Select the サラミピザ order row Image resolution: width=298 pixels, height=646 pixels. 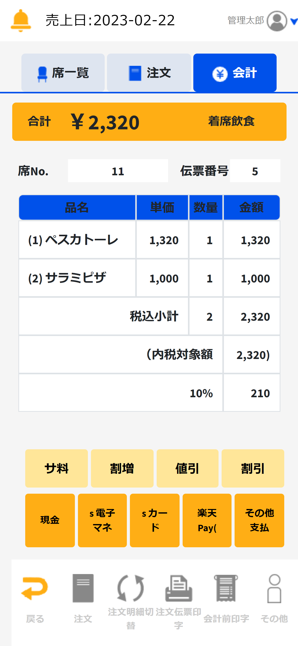pos(77,278)
